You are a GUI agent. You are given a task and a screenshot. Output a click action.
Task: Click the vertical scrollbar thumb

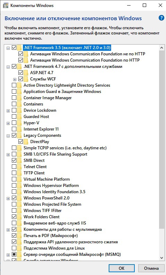[x=161, y=140]
